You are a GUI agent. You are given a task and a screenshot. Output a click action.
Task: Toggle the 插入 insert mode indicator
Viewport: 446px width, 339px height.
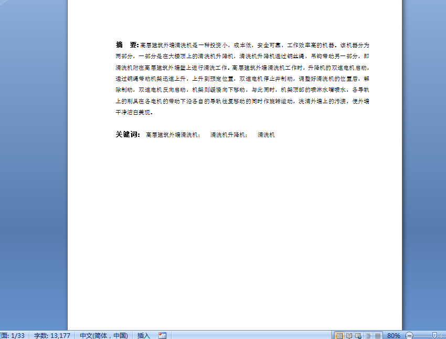point(143,335)
